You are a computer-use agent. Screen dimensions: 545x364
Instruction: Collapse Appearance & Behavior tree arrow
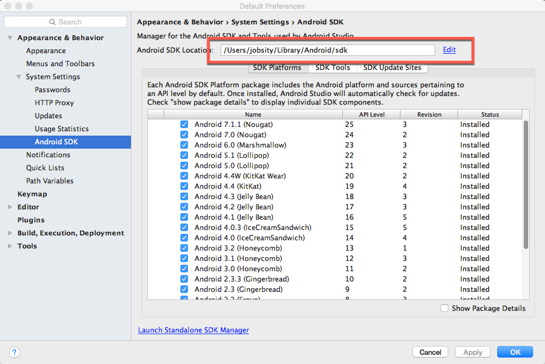10,37
